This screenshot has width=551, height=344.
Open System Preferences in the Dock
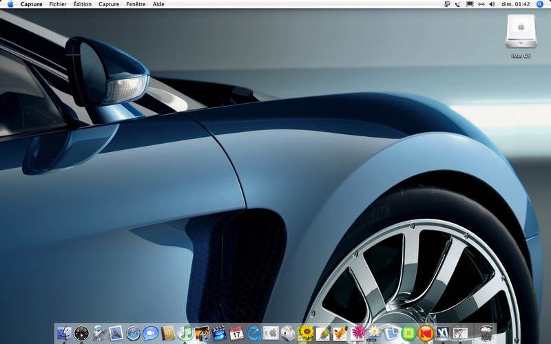point(271,333)
